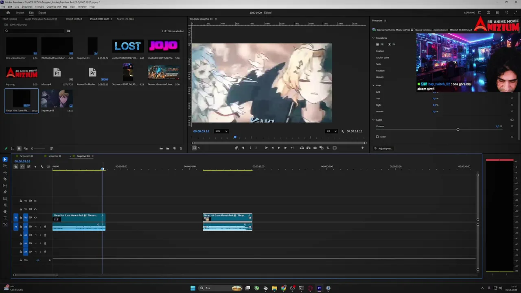Open timeline display settings wrench

tap(42, 166)
